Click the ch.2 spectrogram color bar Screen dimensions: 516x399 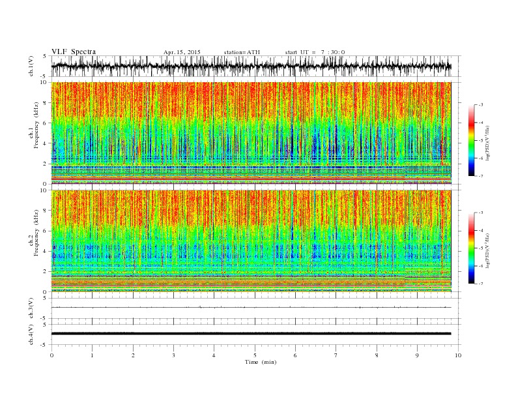click(x=472, y=248)
